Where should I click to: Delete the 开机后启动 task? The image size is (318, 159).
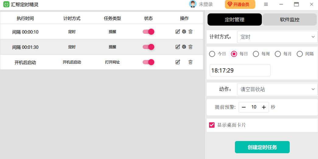pos(190,62)
